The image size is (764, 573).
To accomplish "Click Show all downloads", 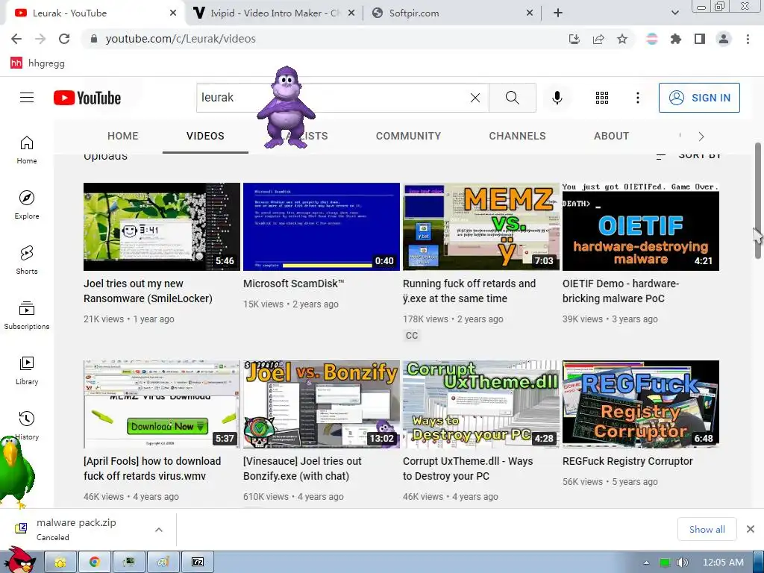I will 707,529.
